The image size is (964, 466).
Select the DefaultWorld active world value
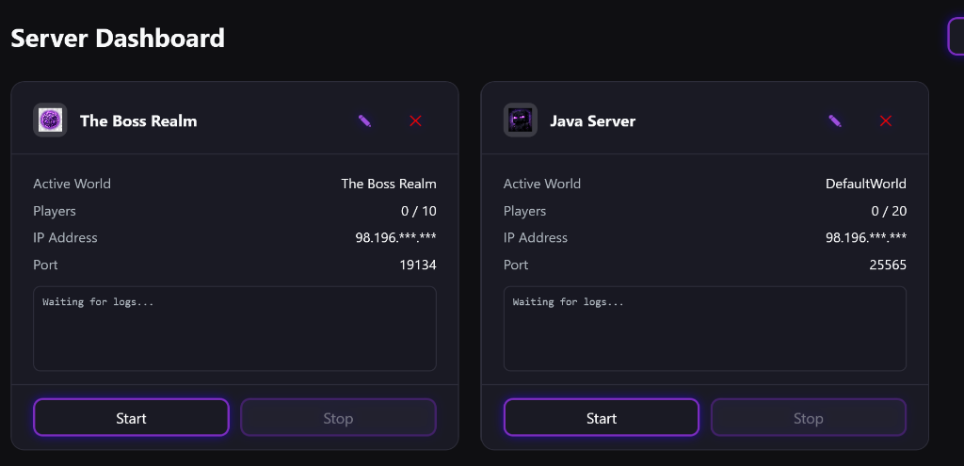[866, 184]
